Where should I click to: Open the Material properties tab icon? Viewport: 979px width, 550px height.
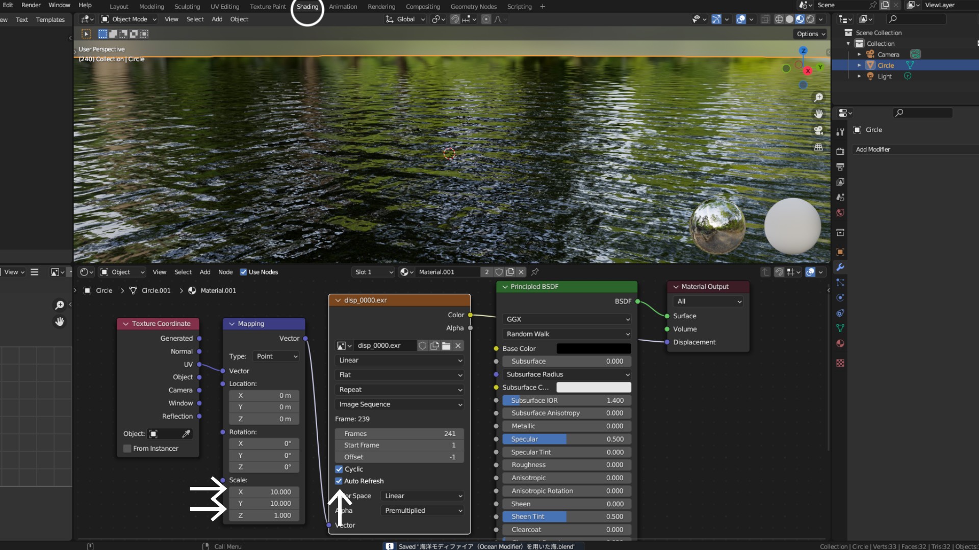tap(840, 344)
